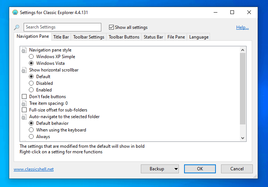268x187 pixels.
Task: Click the Show horizontal scrollbar setting icon
Action: click(24, 70)
